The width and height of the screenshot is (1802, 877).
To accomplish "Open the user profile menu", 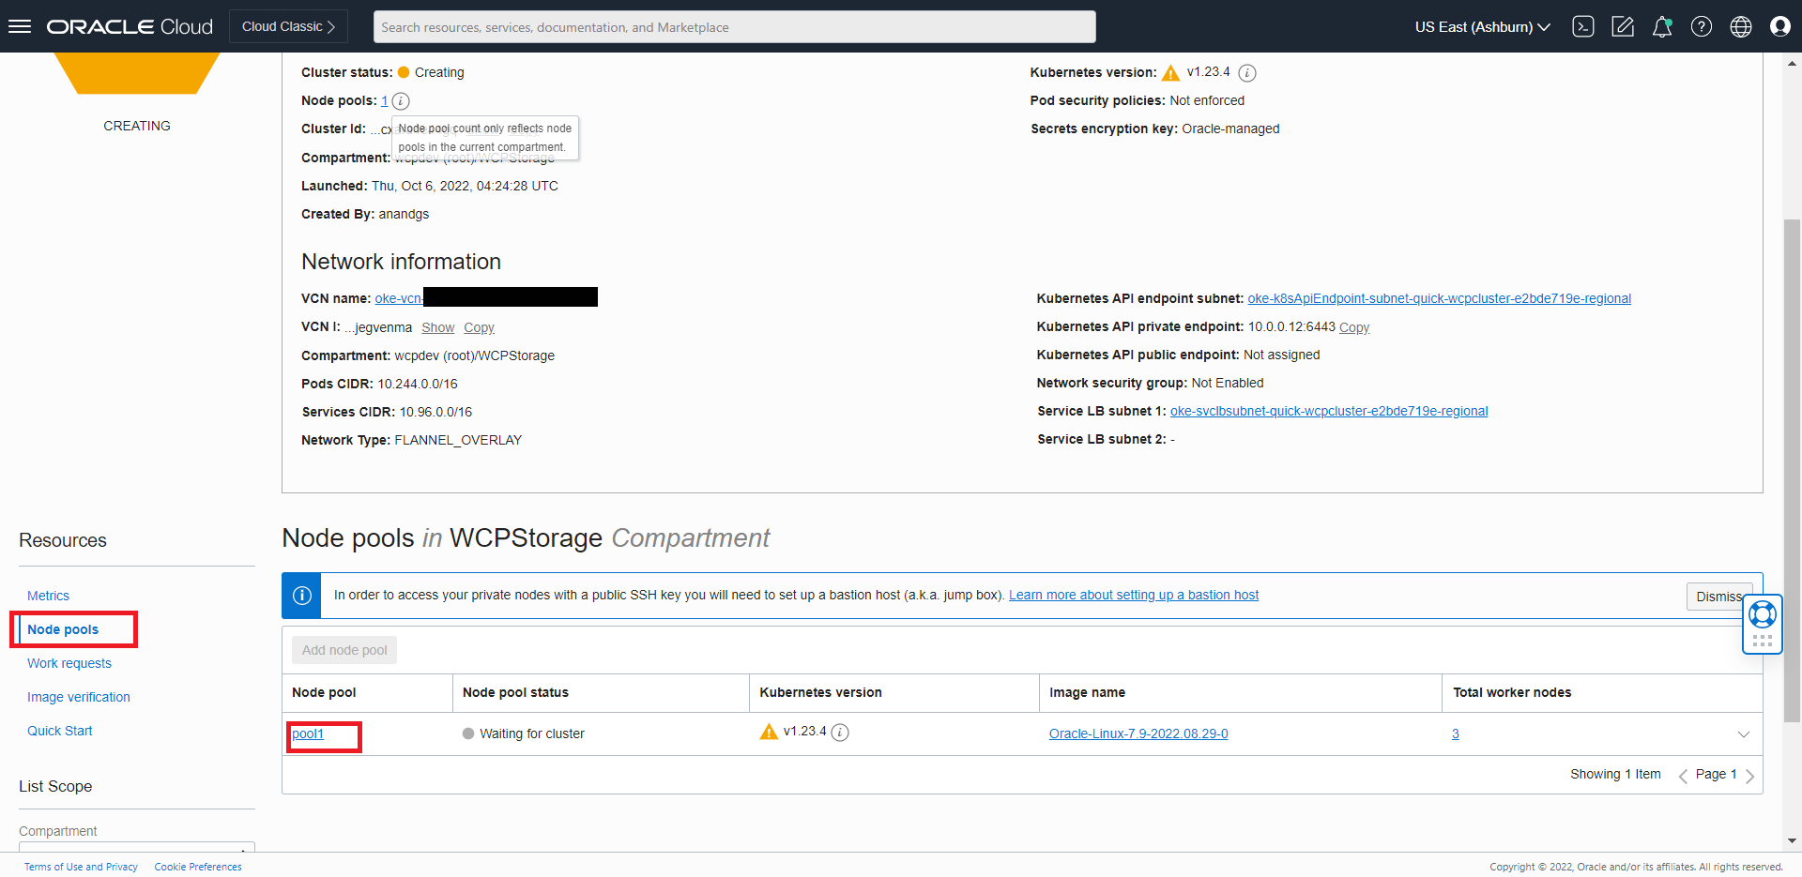I will click(1780, 26).
